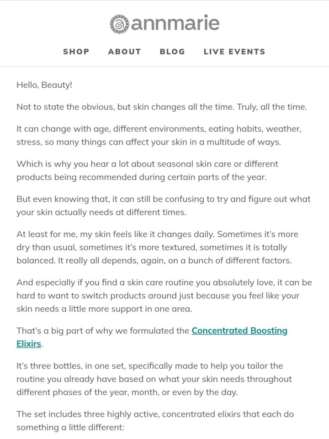Open the LIVE EVENTS navigation link

(x=234, y=52)
